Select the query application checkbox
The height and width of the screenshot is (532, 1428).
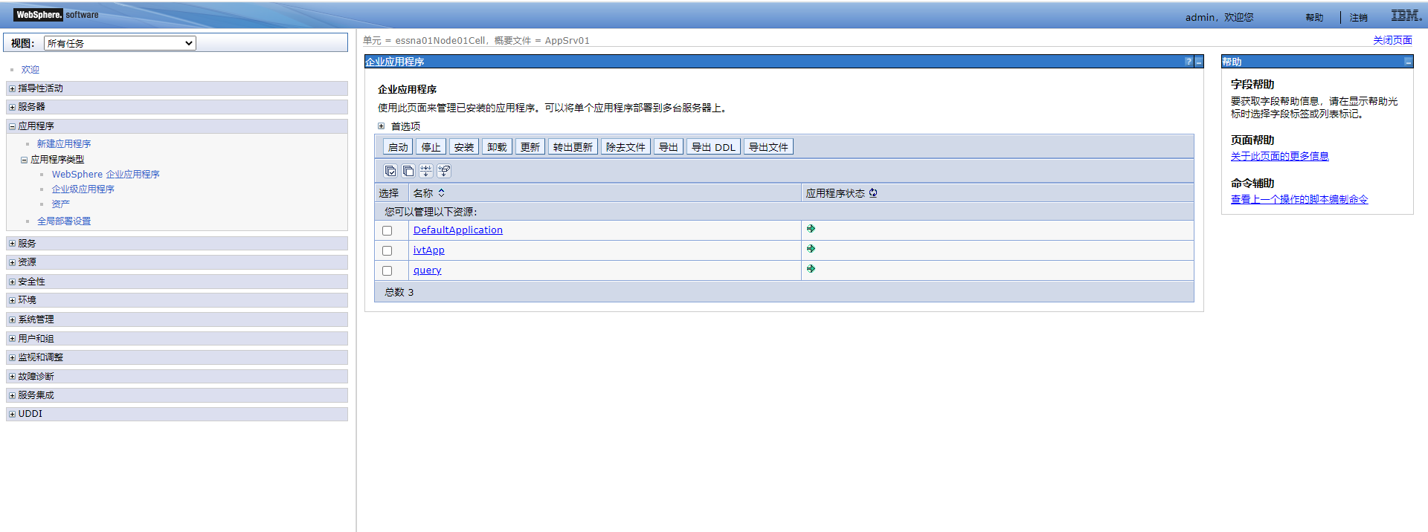[x=387, y=270]
